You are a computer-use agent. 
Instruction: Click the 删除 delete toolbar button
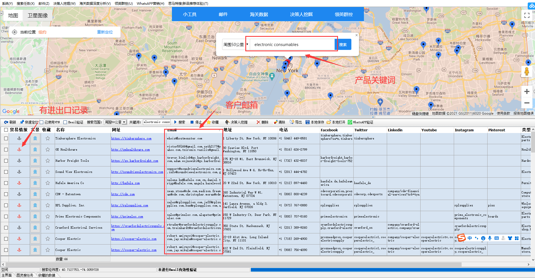(x=262, y=122)
